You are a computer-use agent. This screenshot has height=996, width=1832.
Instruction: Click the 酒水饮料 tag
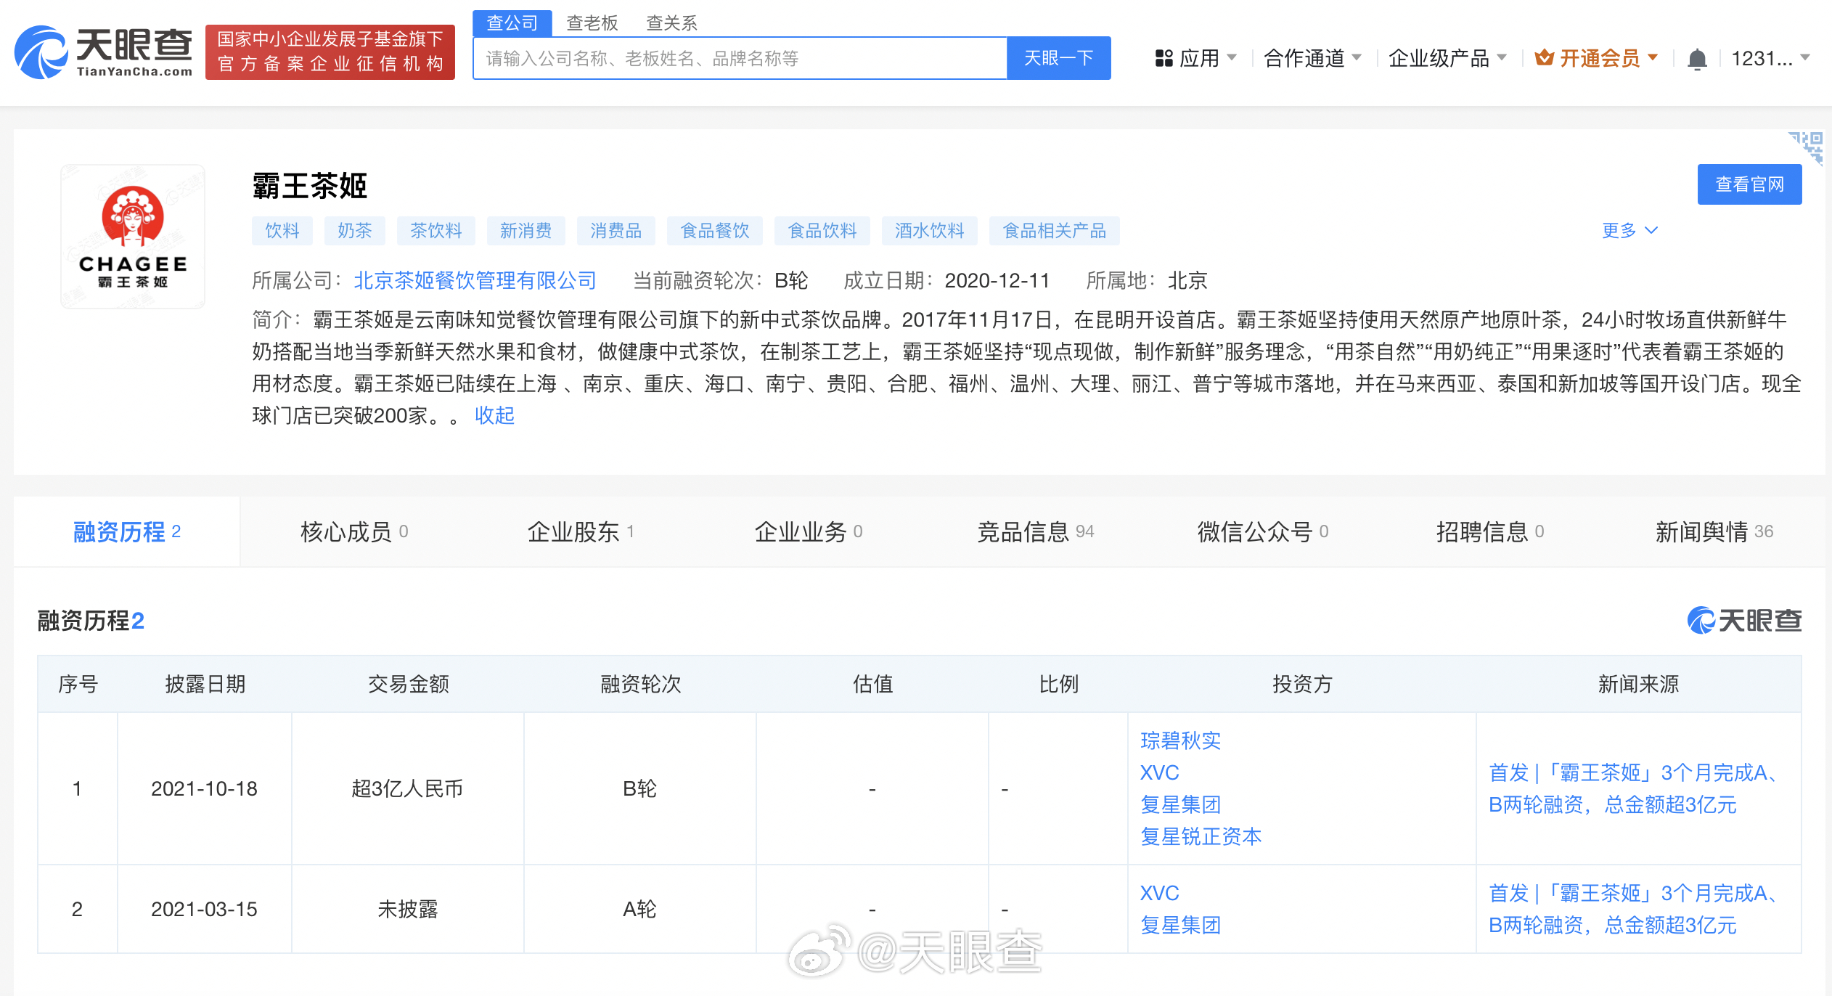click(930, 231)
